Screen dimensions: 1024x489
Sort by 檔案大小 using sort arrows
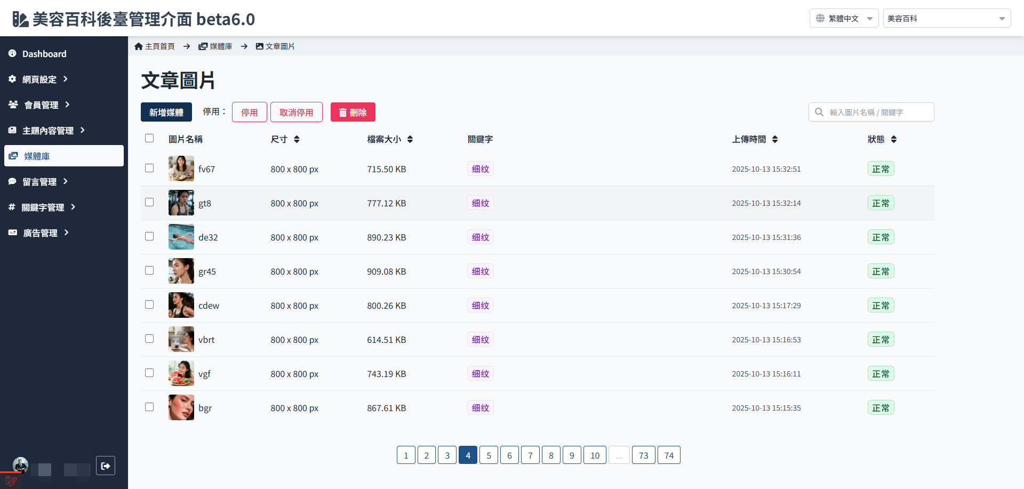[410, 139]
